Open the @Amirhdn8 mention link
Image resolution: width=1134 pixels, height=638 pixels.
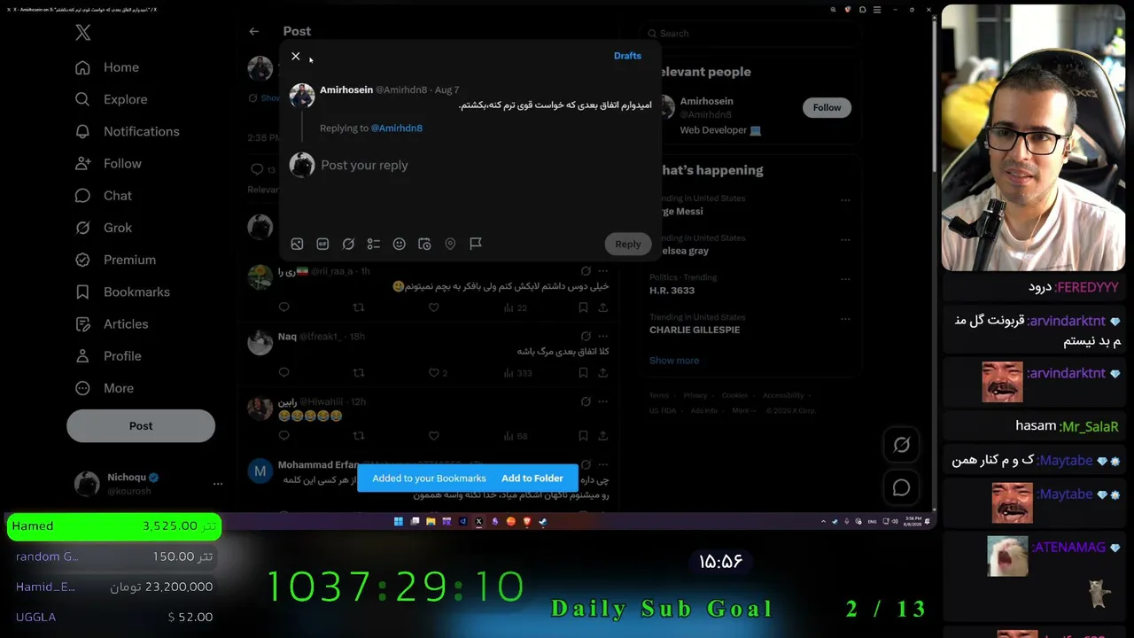pos(396,128)
